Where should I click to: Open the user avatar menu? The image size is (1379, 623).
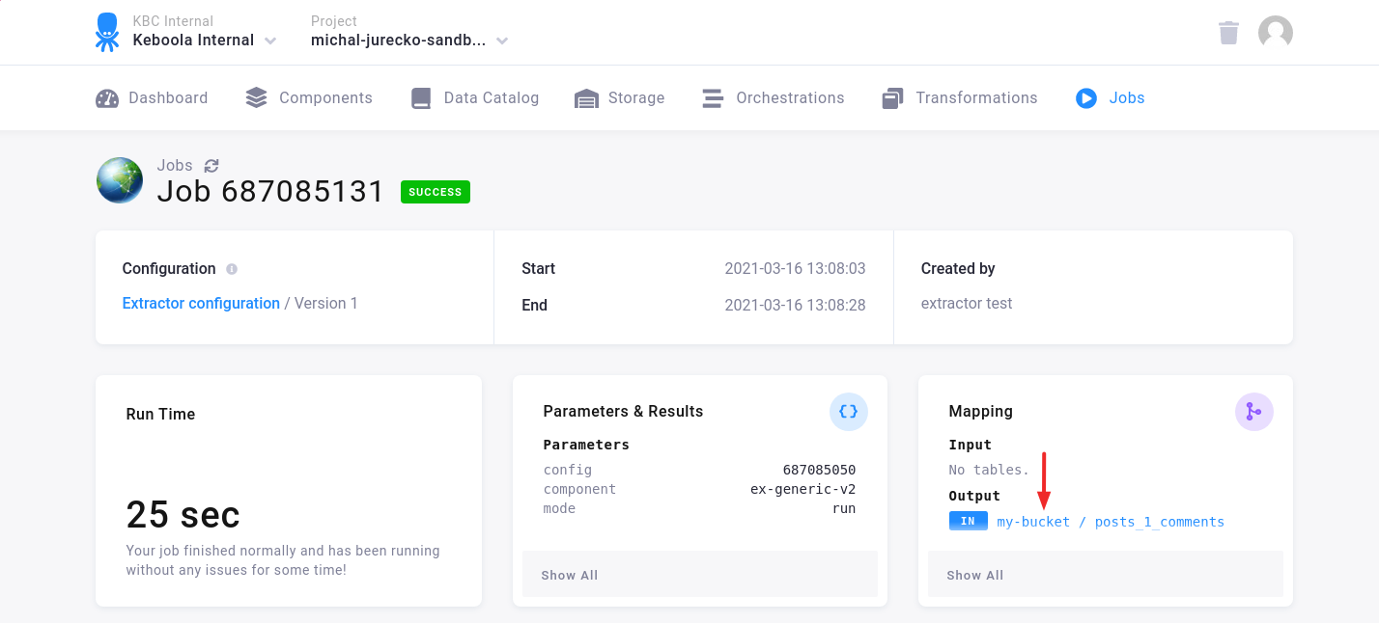coord(1276,33)
